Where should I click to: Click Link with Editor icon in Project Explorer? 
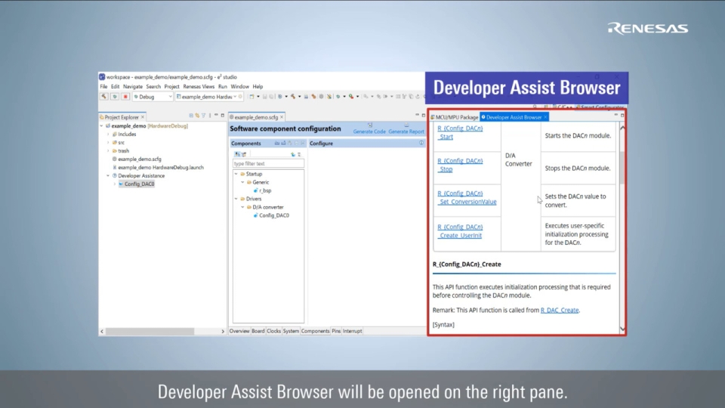click(x=197, y=116)
